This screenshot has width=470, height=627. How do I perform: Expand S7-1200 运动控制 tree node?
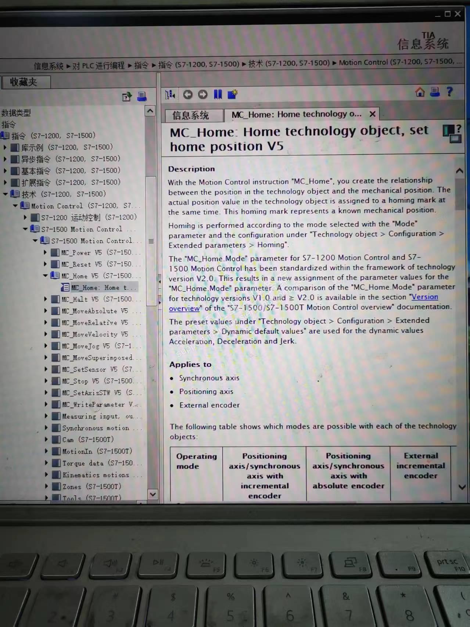(x=25, y=218)
